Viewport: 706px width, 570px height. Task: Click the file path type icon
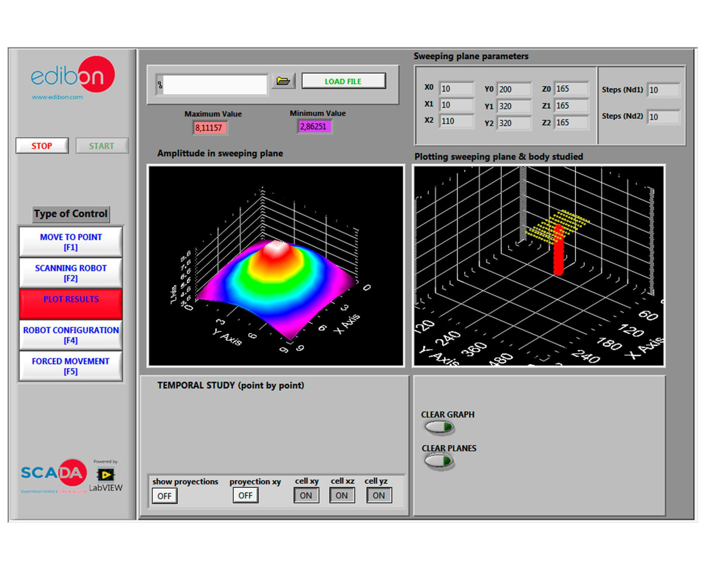160,85
